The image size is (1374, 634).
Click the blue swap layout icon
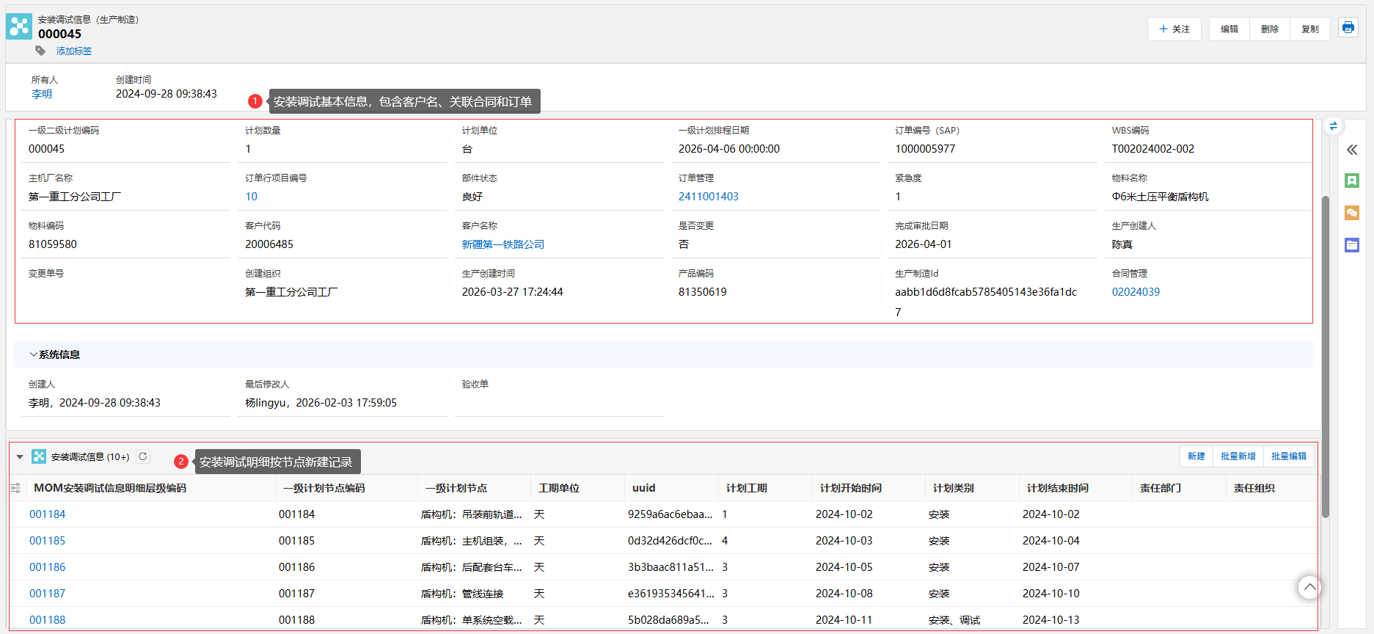1333,126
